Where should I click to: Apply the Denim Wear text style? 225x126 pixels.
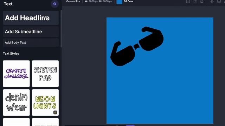[17, 103]
